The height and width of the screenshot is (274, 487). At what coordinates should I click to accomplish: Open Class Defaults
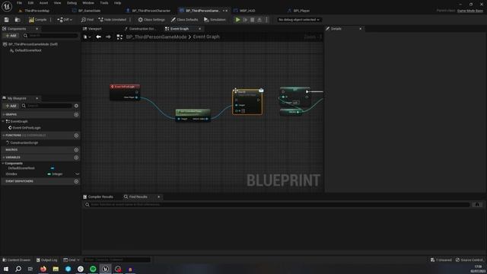184,20
